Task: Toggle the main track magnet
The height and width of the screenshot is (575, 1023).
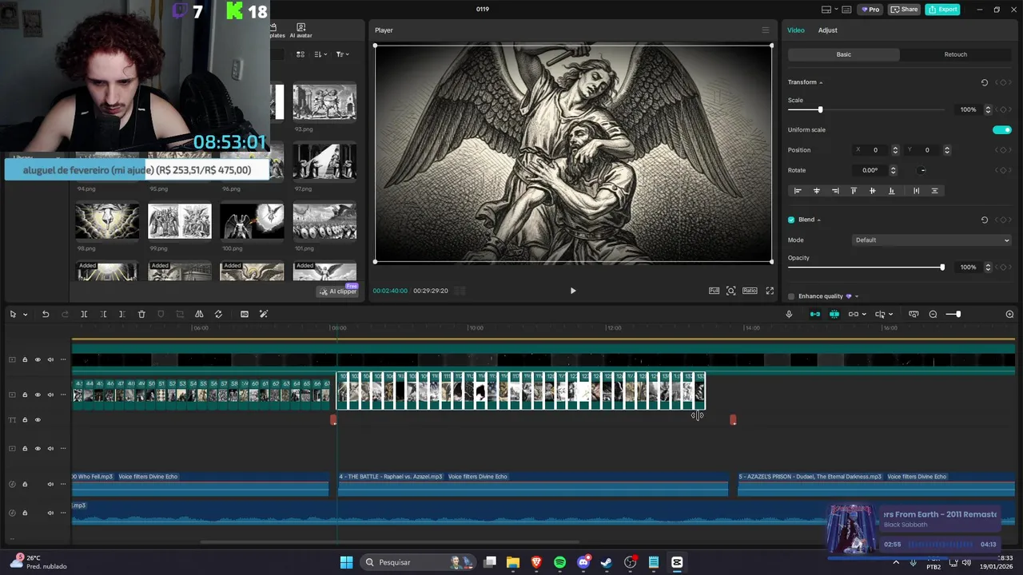Action: (814, 314)
